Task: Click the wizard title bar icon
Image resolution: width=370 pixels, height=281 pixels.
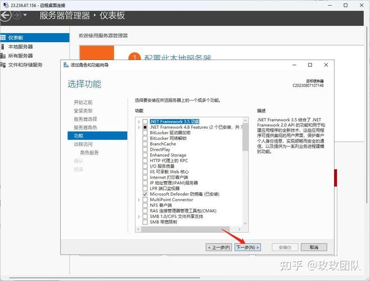Action: coord(66,65)
